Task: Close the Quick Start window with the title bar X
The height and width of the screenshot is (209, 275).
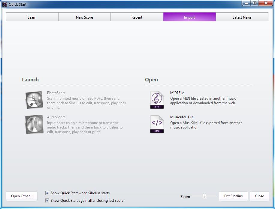Action: pos(266,3)
